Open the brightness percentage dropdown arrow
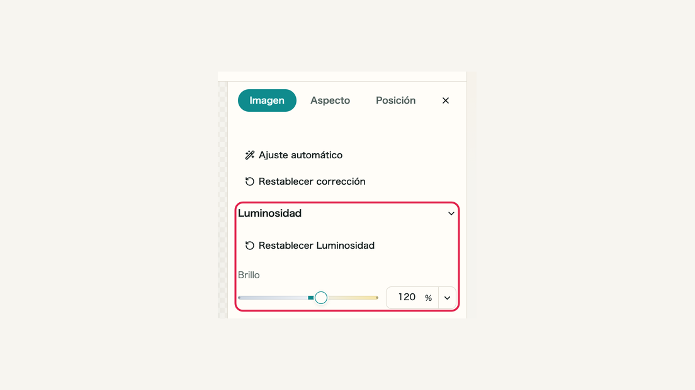The height and width of the screenshot is (390, 695). [447, 298]
